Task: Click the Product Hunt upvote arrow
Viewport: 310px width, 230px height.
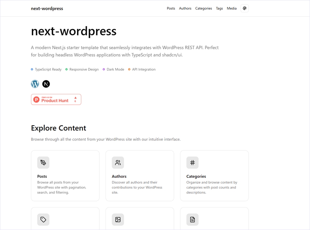Action: [x=75, y=98]
